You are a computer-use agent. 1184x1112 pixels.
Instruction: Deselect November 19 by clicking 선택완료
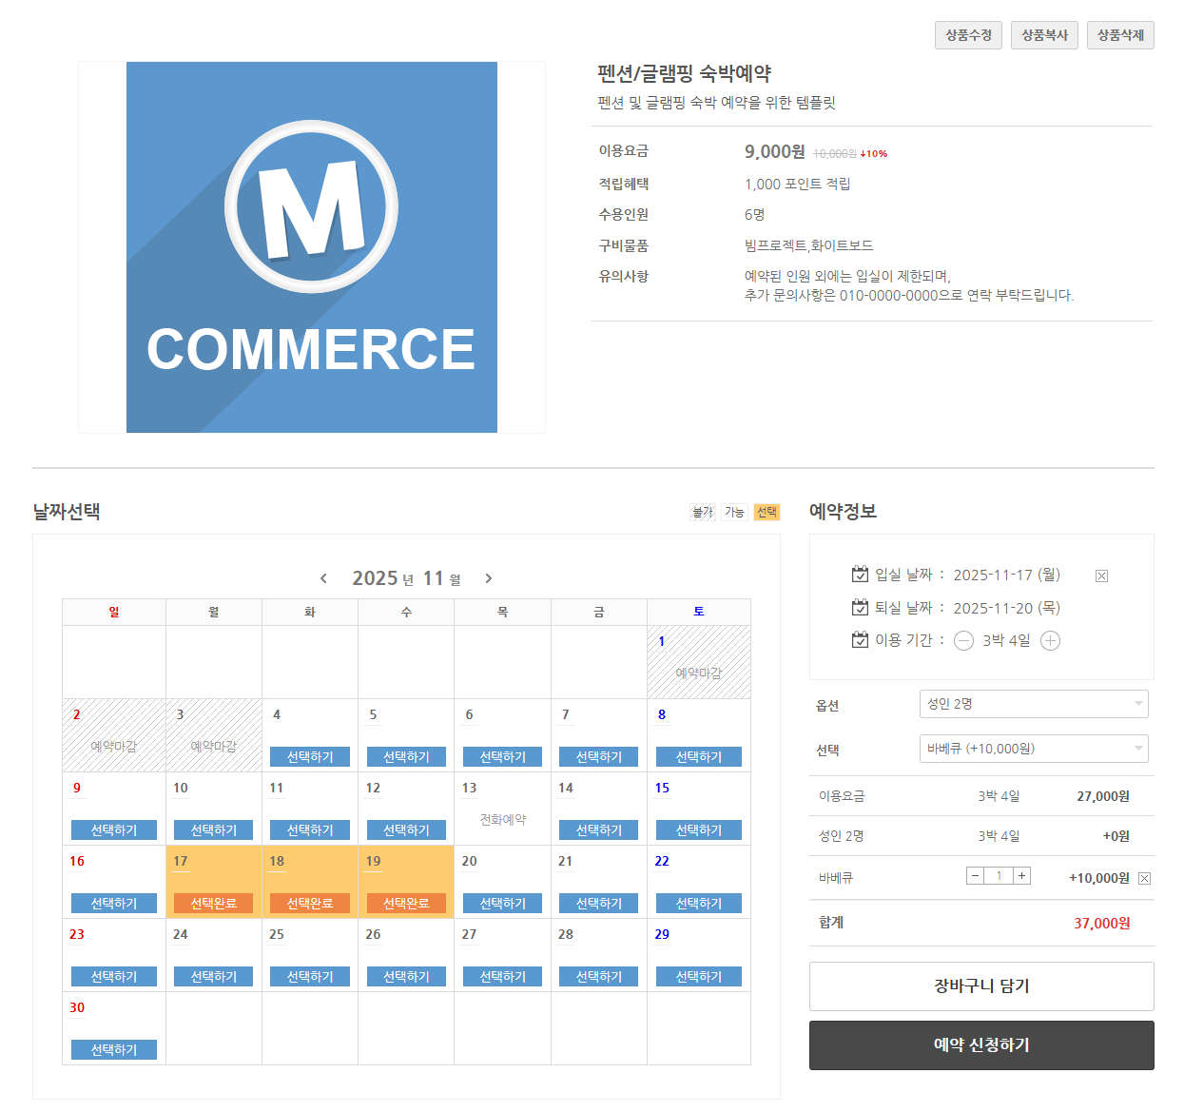[405, 903]
